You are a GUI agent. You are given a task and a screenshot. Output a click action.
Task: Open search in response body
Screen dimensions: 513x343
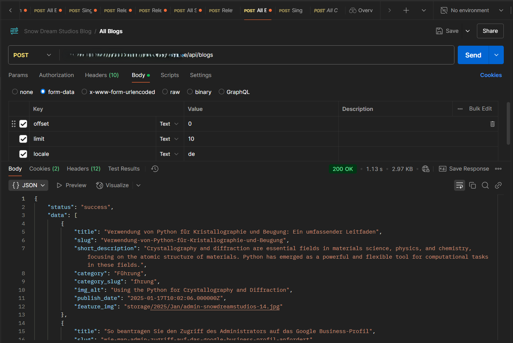click(x=485, y=185)
